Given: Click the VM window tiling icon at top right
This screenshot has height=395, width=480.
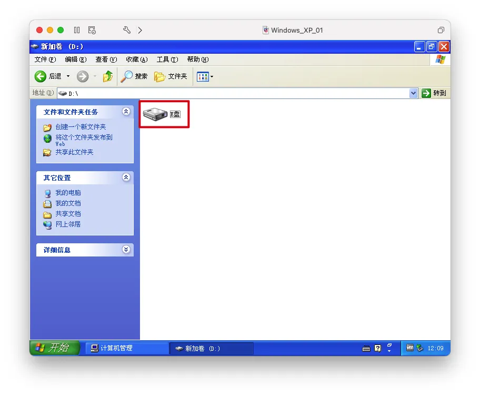Looking at the screenshot, I should pyautogui.click(x=441, y=30).
